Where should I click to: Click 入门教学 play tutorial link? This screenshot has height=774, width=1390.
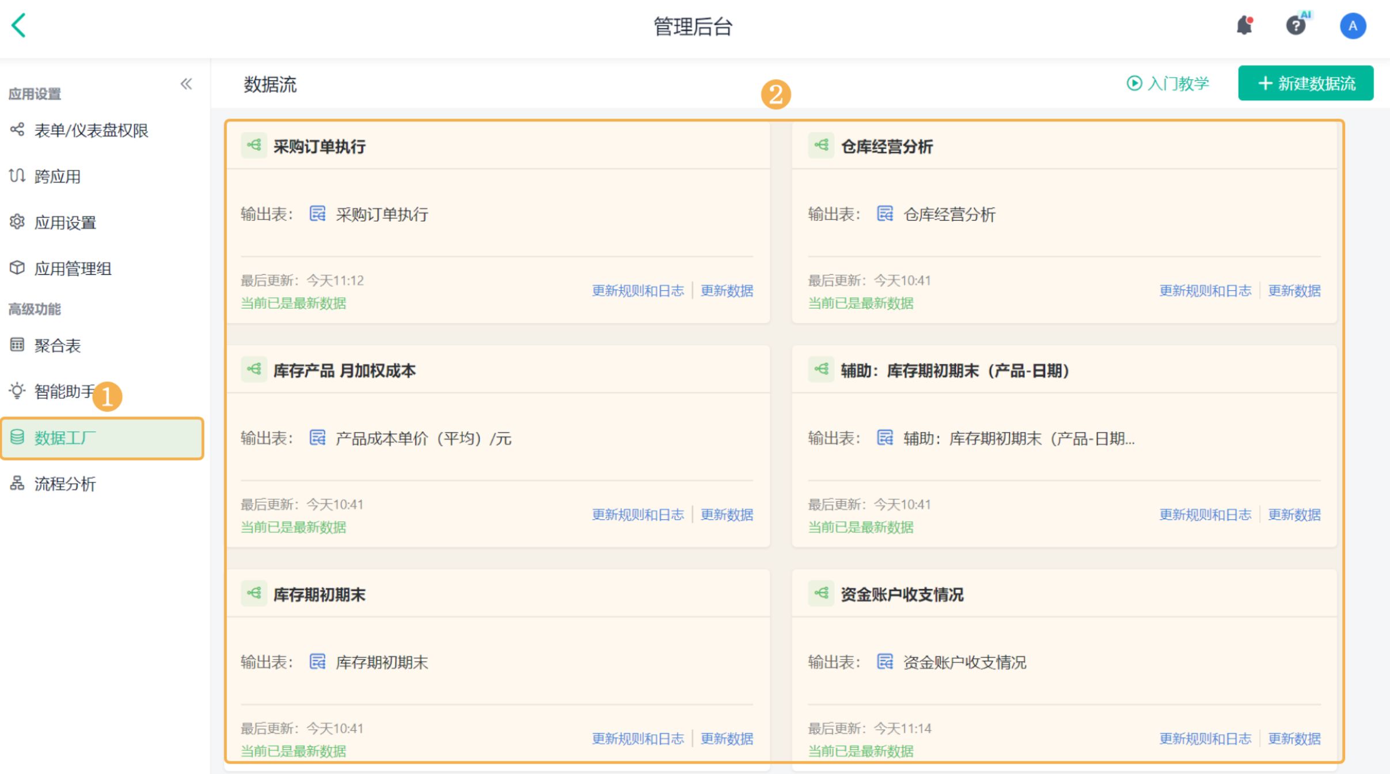[1168, 84]
